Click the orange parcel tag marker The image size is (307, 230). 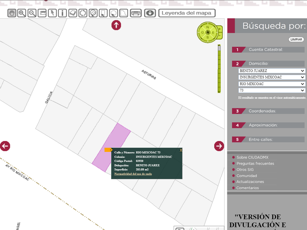click(108, 150)
